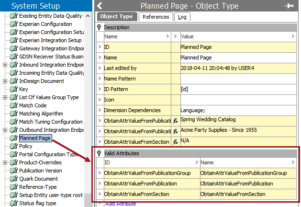The image size is (301, 207).
Task: Select the Policy tree item
Action: (x=25, y=146)
